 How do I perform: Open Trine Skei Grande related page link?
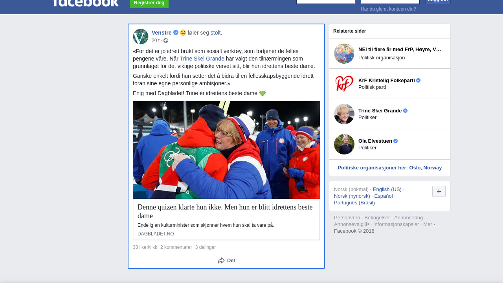[x=380, y=110]
